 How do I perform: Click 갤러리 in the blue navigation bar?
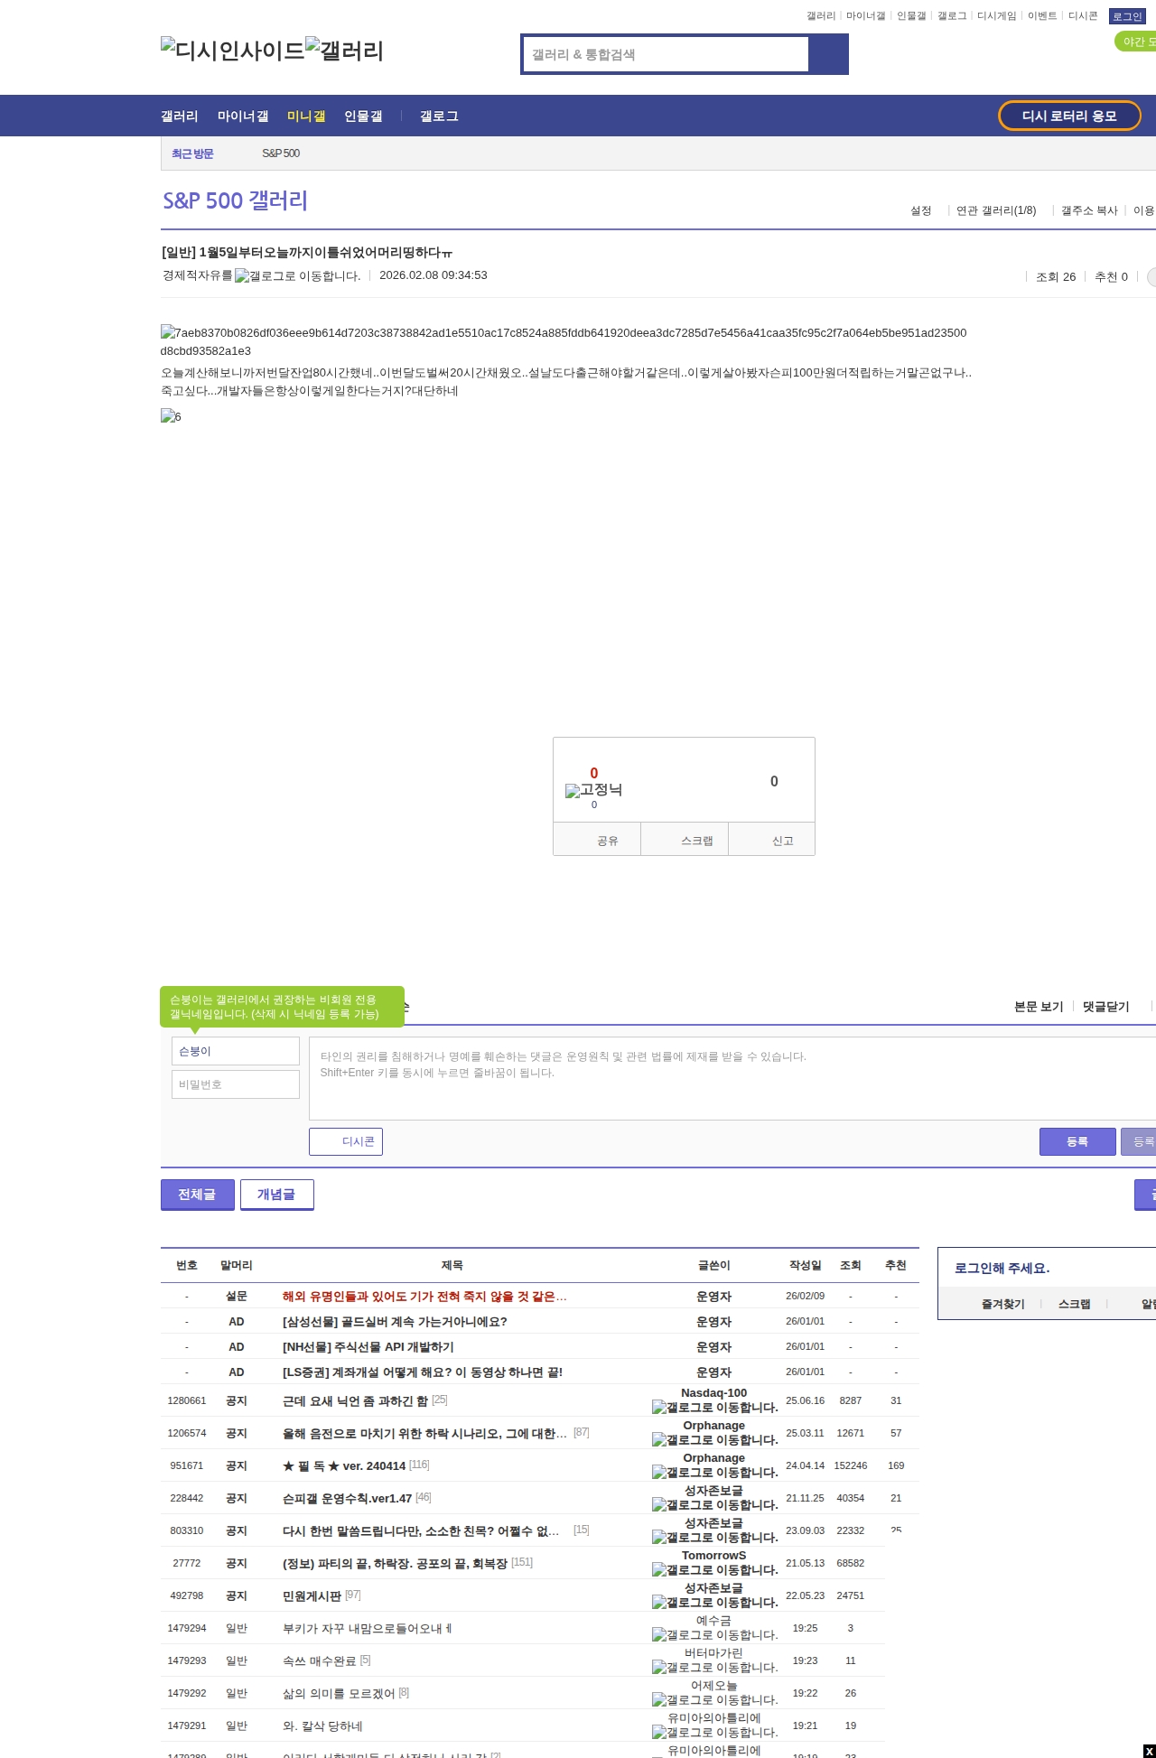[x=180, y=116]
